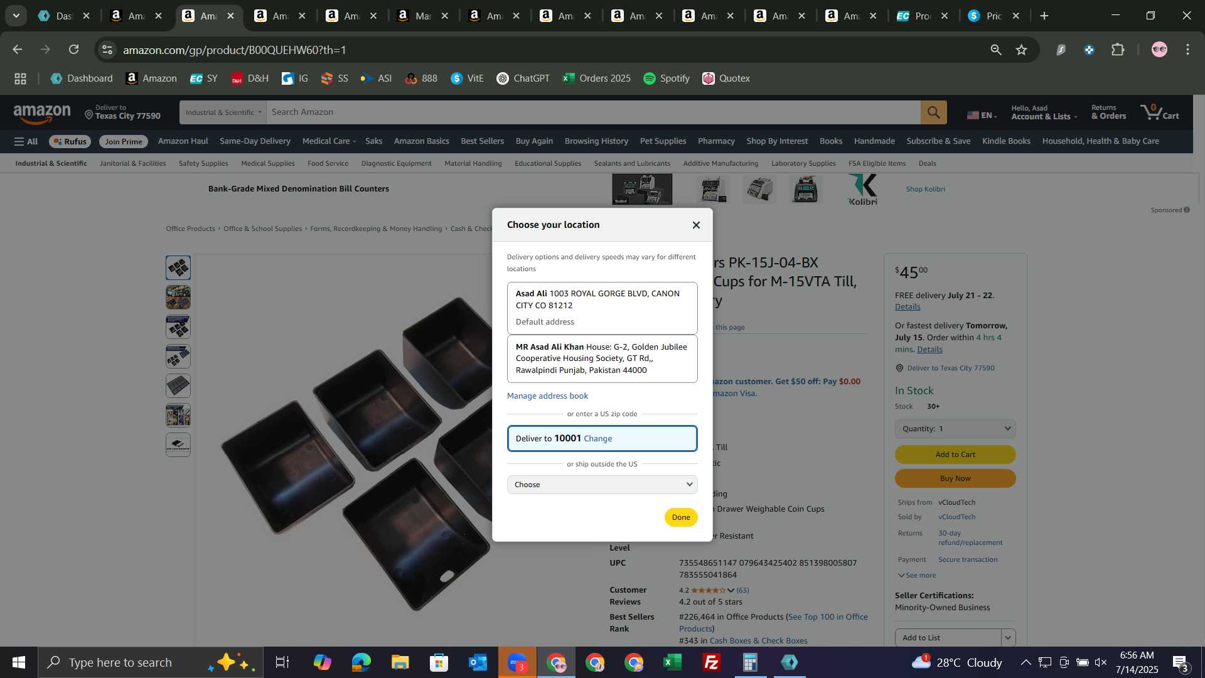Click the Amazon logo
The image size is (1205, 678).
point(42,114)
